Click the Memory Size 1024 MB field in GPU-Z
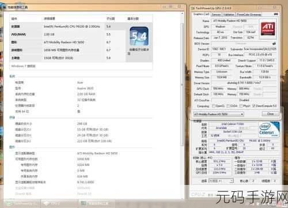The image size is (288, 208). click(x=222, y=77)
